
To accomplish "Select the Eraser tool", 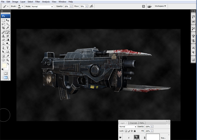I will coord(3,40).
